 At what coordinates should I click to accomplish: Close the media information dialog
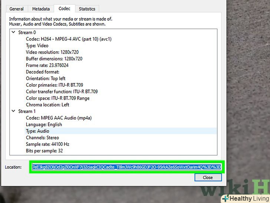click(208, 177)
